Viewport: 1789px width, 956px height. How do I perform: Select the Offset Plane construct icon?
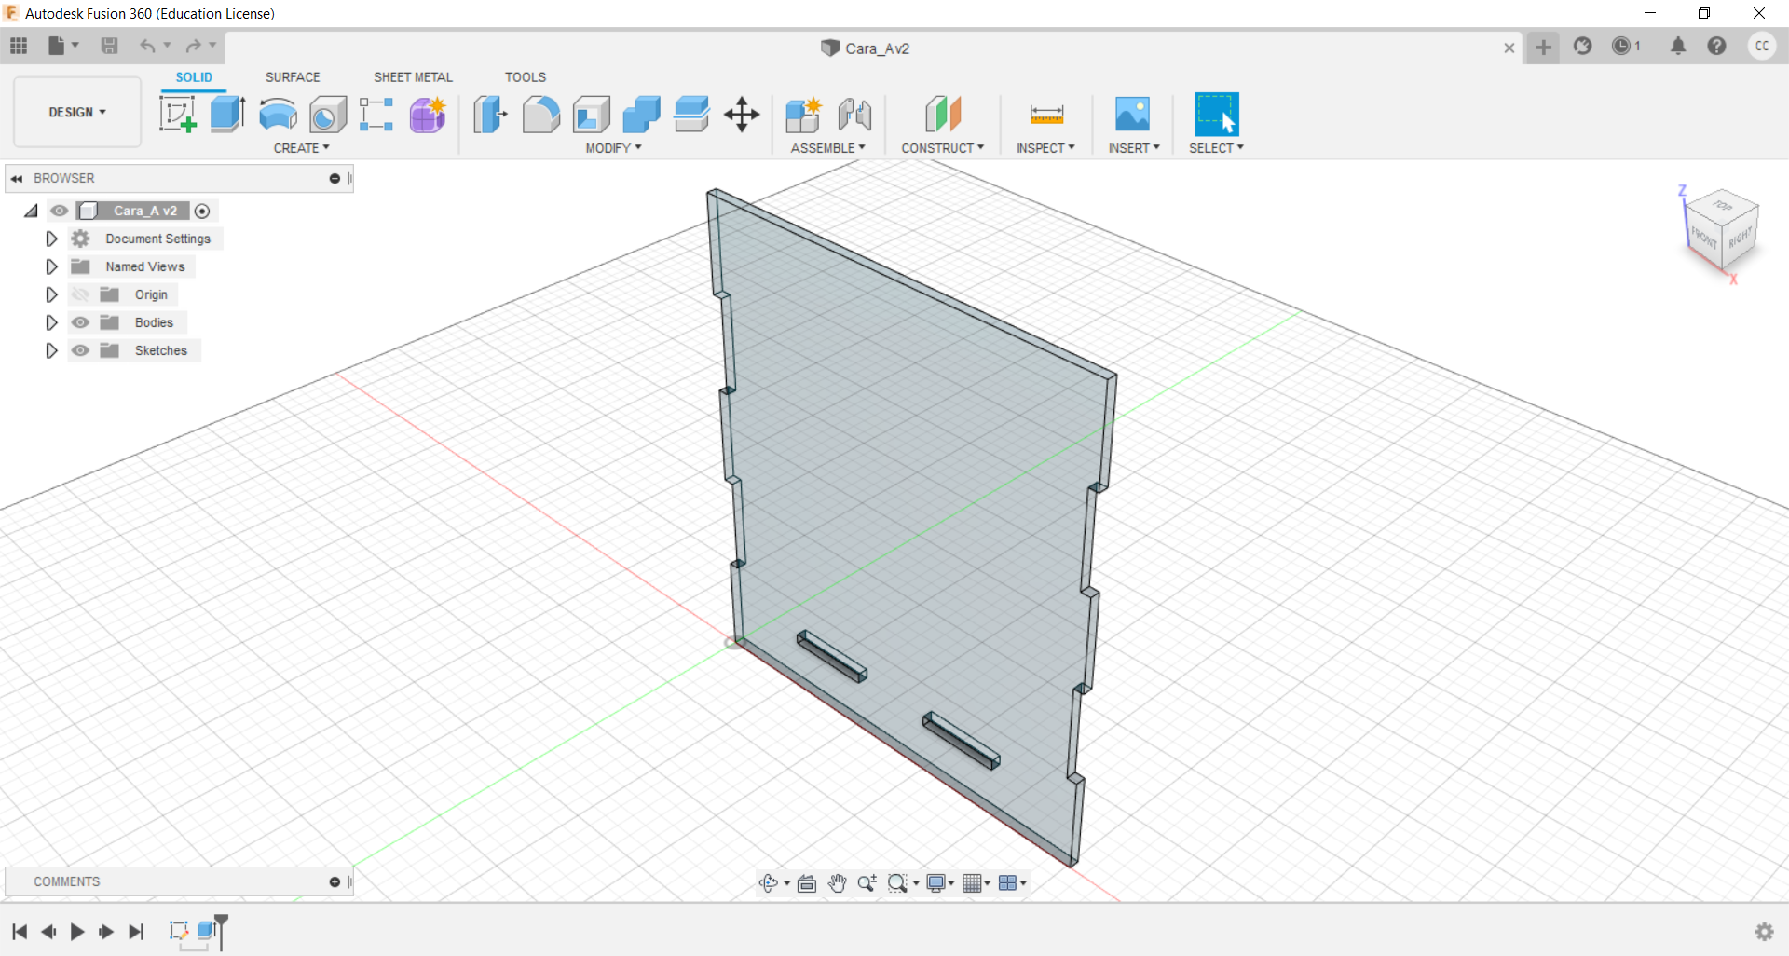pyautogui.click(x=943, y=115)
